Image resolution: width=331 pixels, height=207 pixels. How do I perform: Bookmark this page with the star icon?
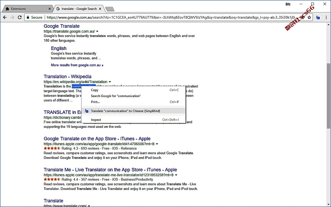click(309, 17)
